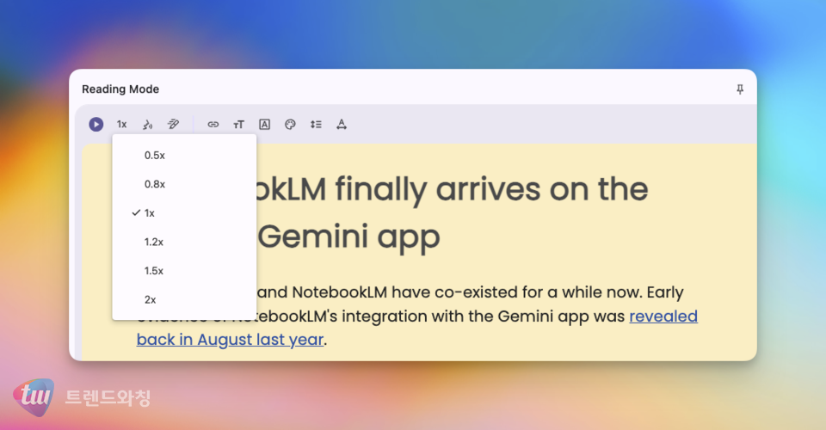826x430 pixels.
Task: Toggle links with the chain icon
Action: tap(213, 125)
